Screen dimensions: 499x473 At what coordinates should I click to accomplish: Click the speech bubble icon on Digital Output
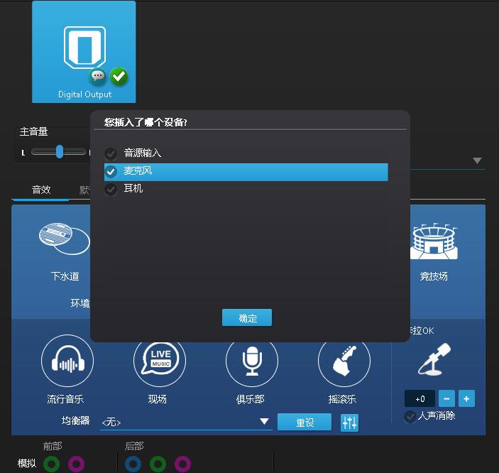coord(98,77)
